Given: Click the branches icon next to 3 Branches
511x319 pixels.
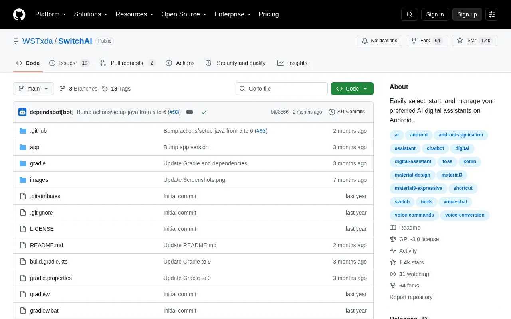Looking at the screenshot, I should click(x=63, y=89).
